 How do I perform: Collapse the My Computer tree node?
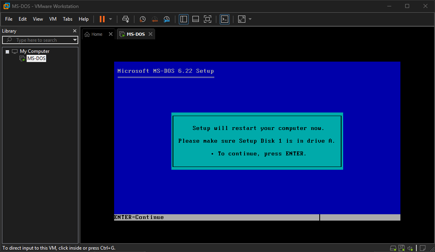click(x=7, y=51)
